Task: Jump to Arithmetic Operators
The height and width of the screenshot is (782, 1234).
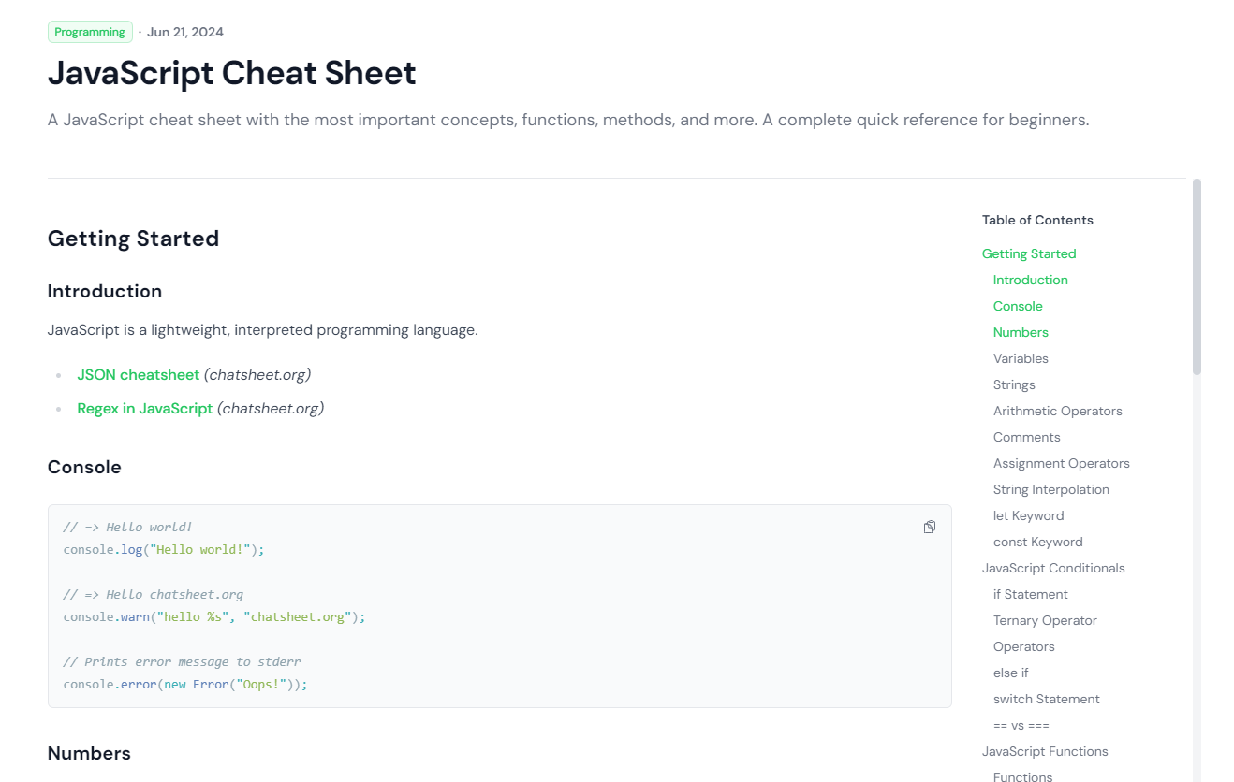Action: 1057,411
